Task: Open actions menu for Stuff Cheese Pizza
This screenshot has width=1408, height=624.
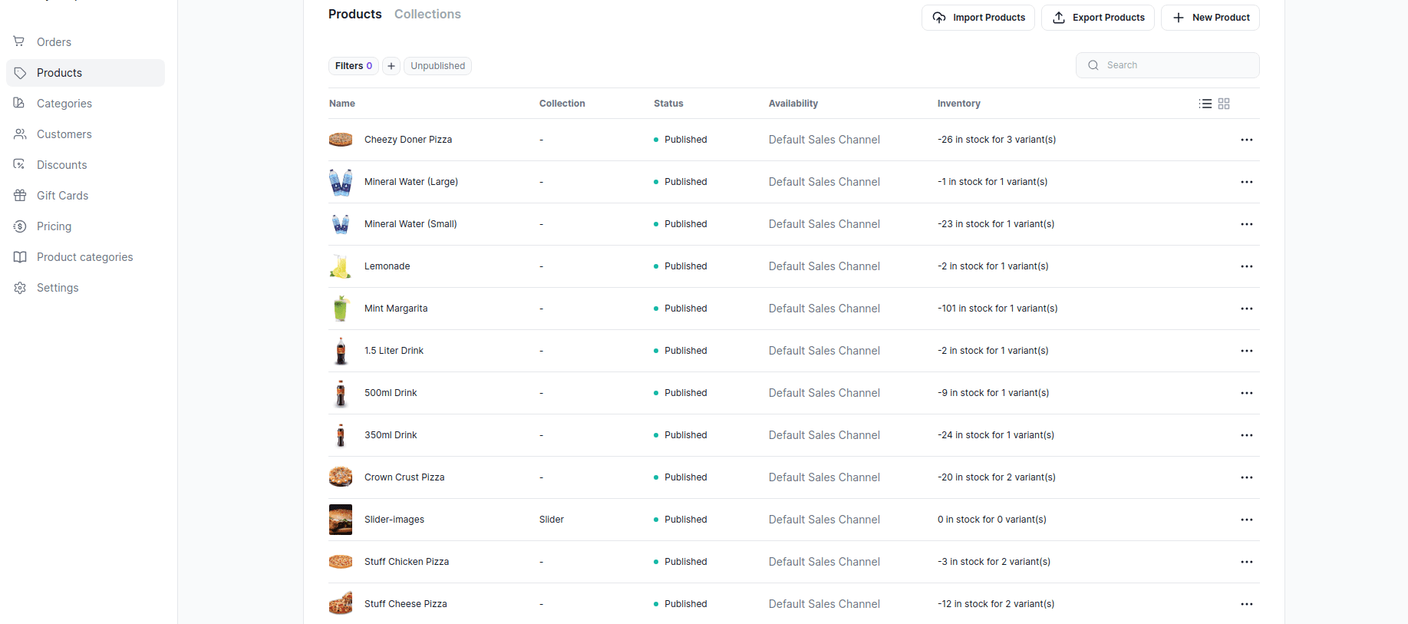Action: pyautogui.click(x=1247, y=604)
